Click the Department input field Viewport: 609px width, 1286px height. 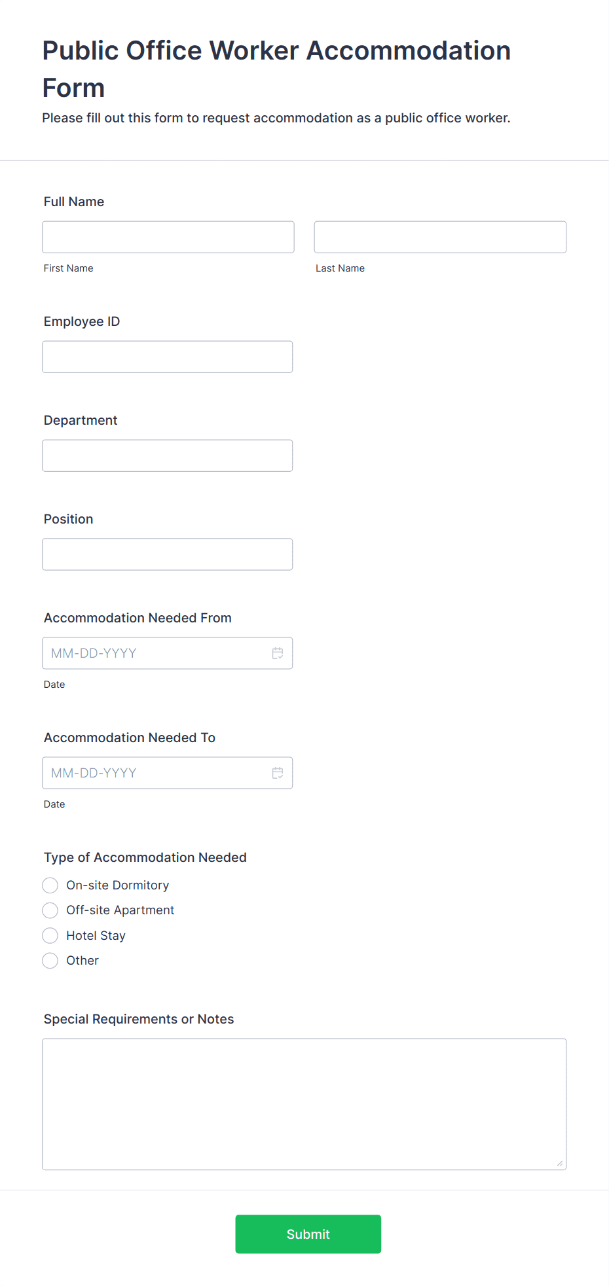pos(168,455)
